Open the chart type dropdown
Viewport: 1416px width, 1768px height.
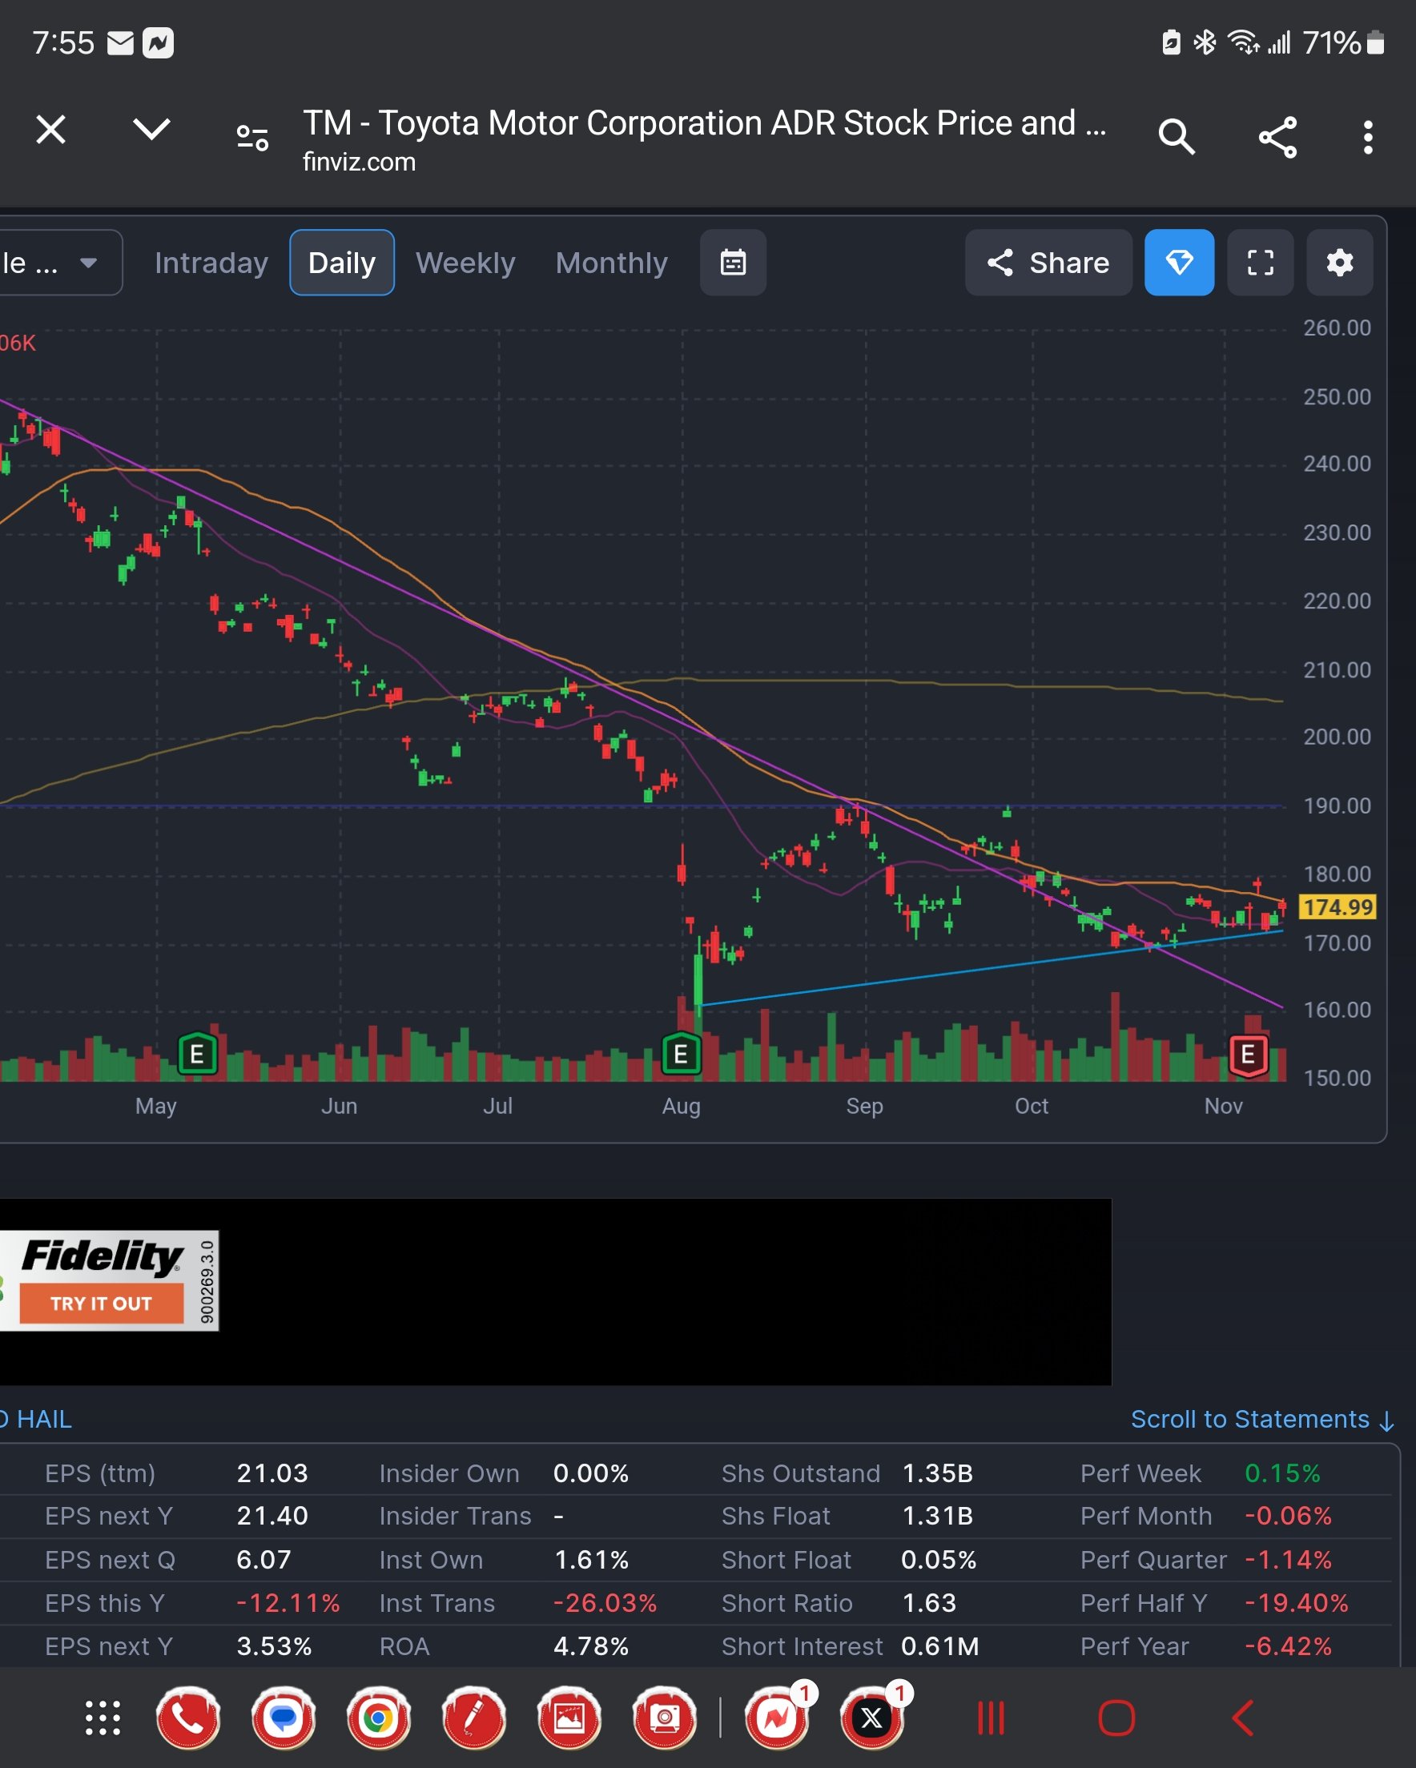point(60,263)
